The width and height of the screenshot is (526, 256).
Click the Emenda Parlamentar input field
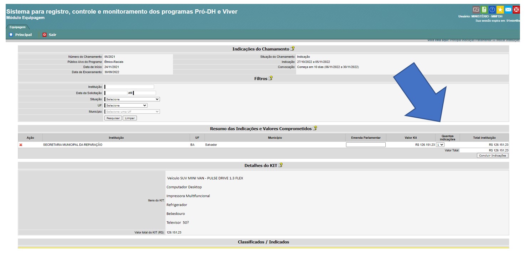pos(365,145)
